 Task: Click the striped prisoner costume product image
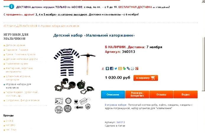[x=66, y=62]
